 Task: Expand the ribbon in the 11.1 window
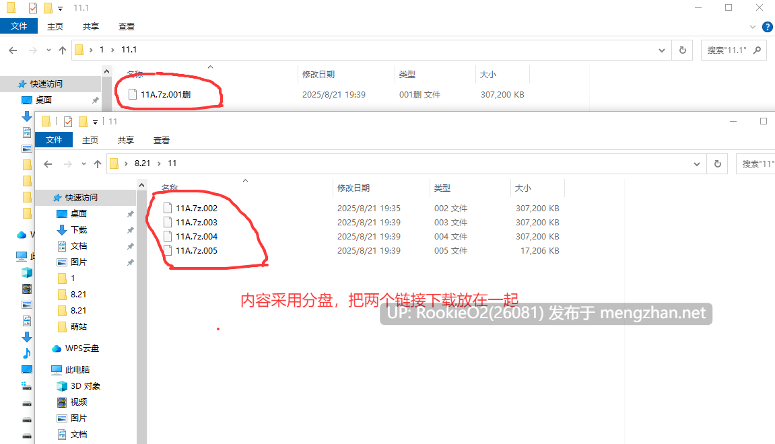click(x=752, y=27)
